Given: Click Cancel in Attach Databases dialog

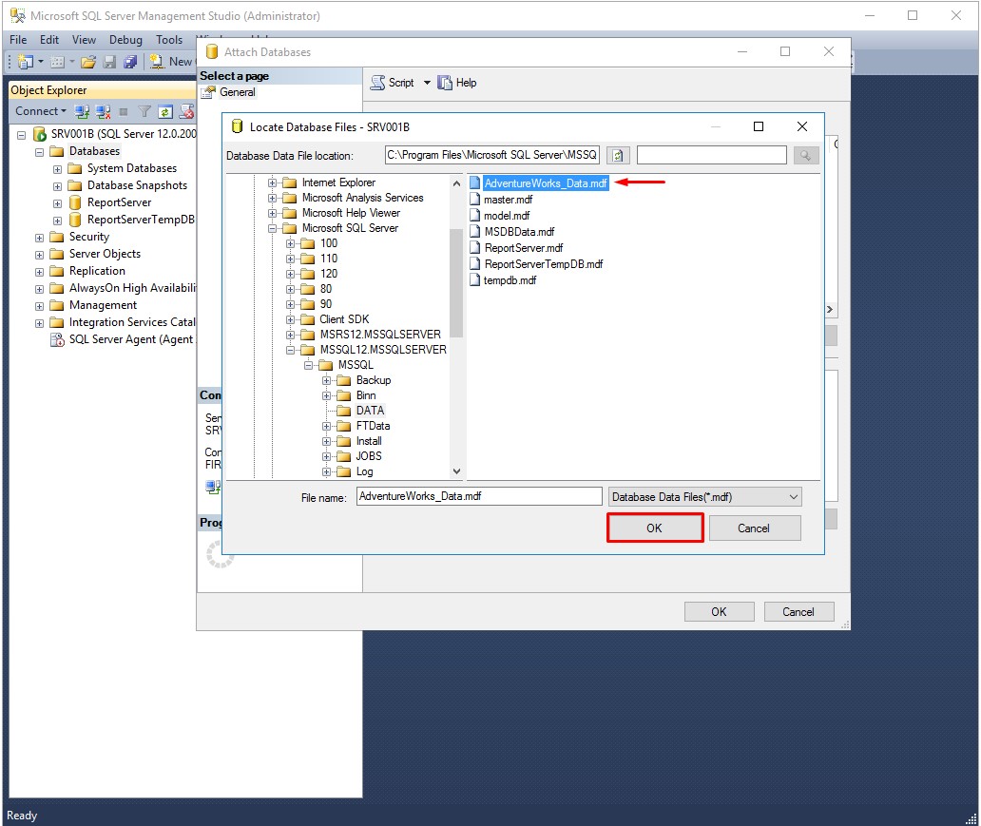Looking at the screenshot, I should (x=798, y=611).
